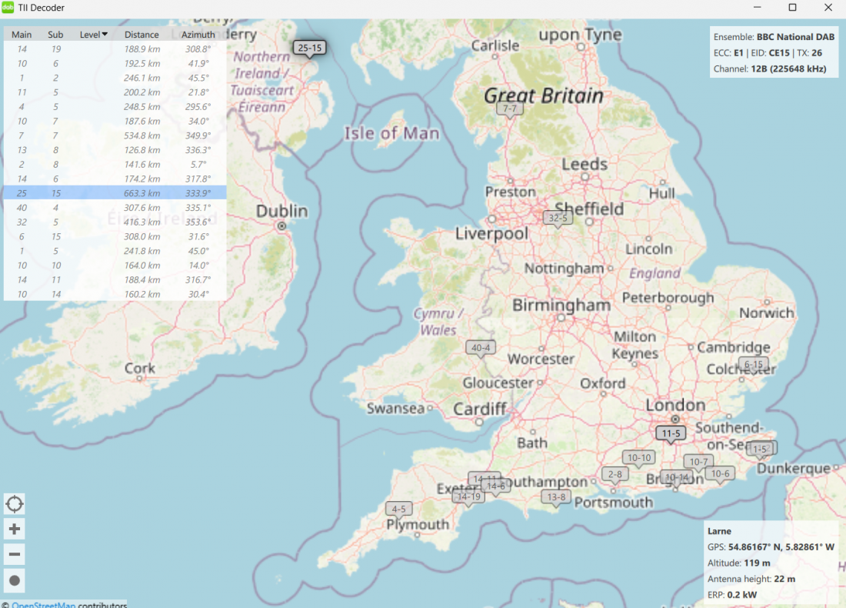Click the Antenna height 22 m text
This screenshot has height=608, width=846.
(751, 579)
